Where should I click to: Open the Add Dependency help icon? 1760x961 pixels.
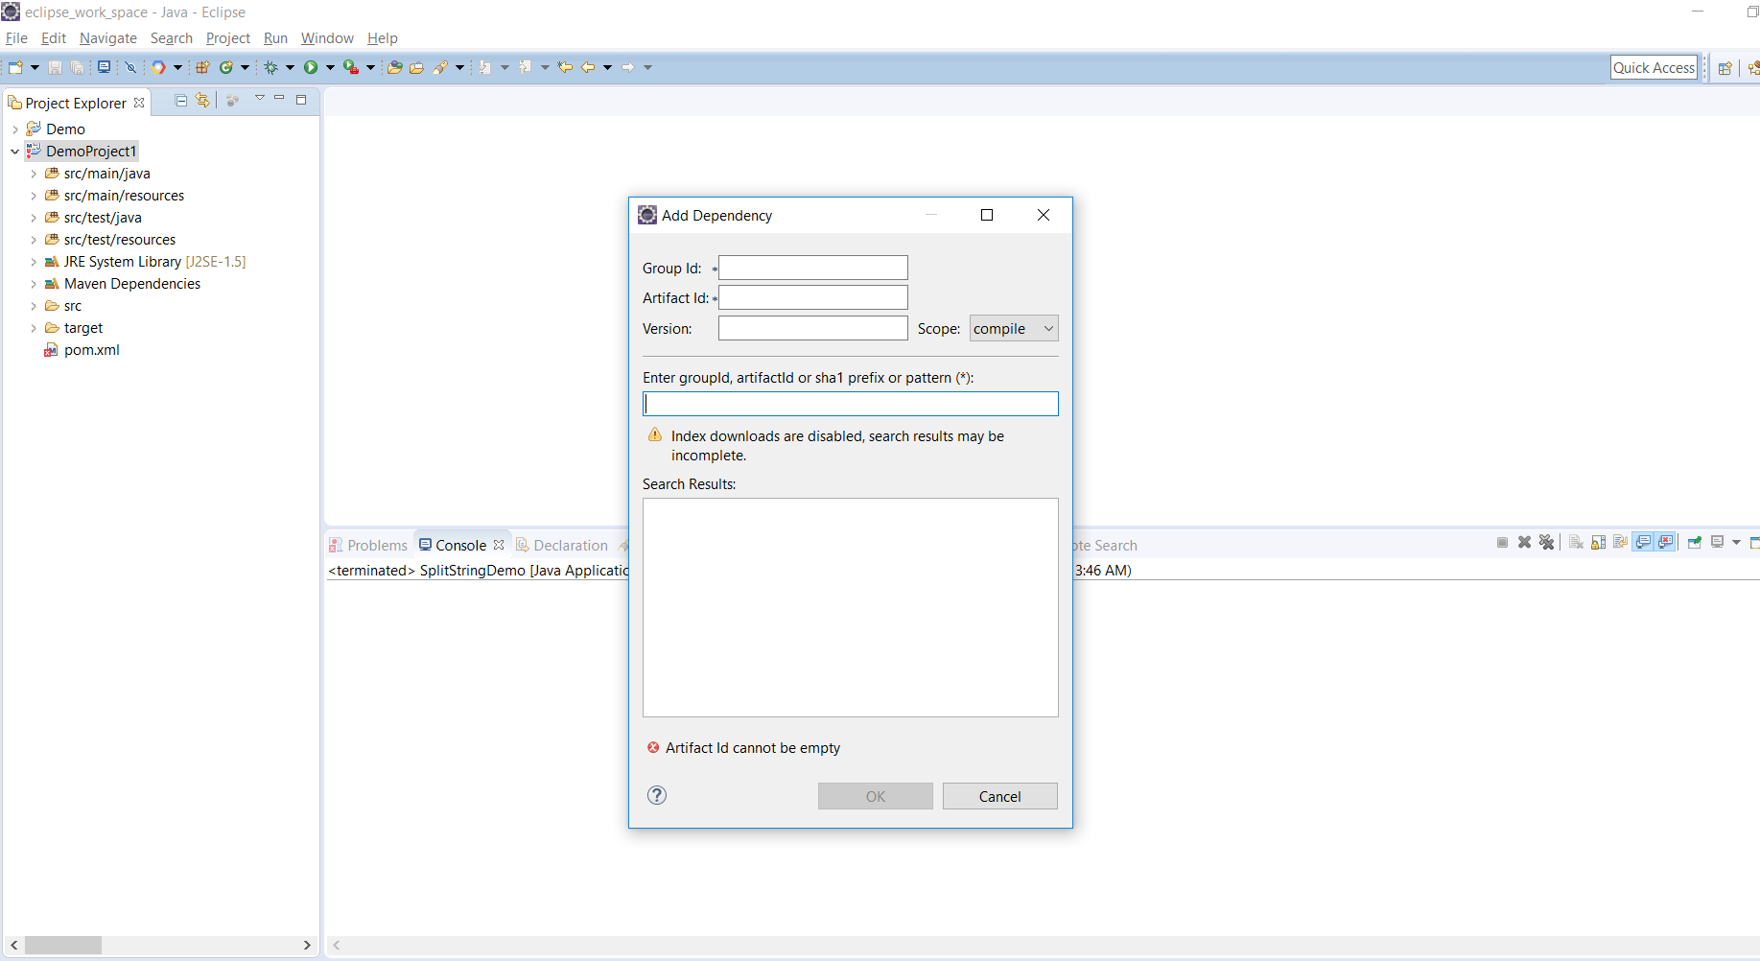(657, 795)
